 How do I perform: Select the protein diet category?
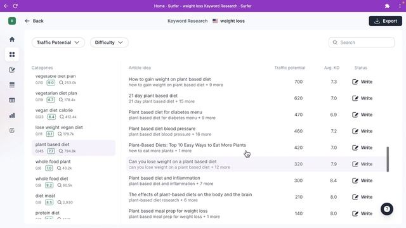click(x=74, y=214)
